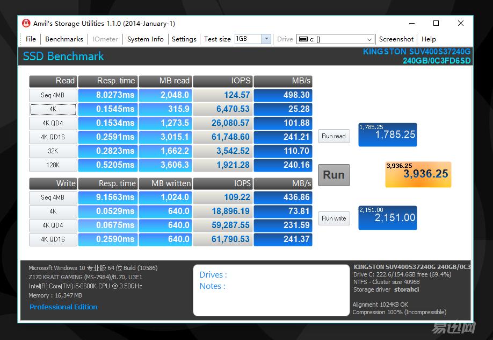Open the Drive selection combo box
493x340 pixels.
(x=335, y=39)
